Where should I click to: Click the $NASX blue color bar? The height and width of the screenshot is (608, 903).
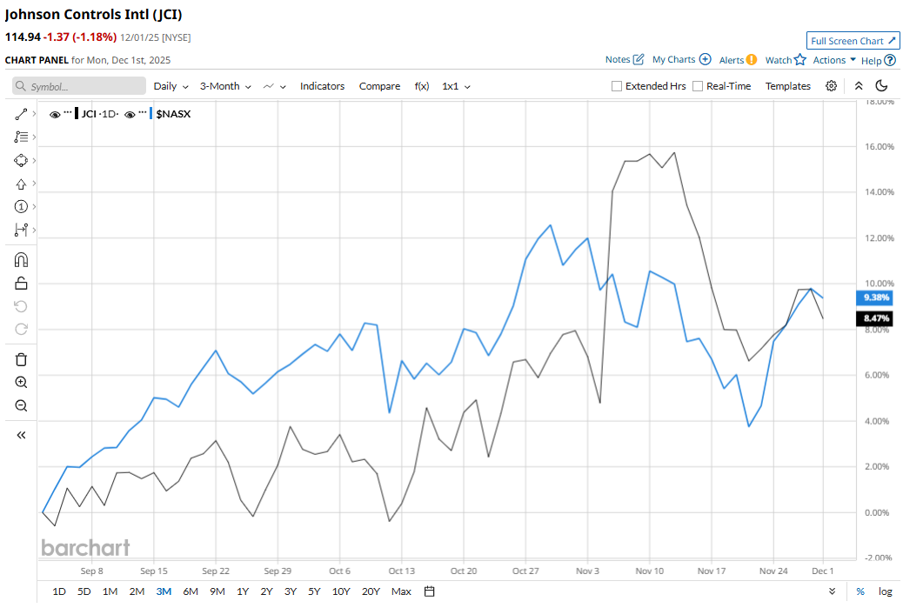150,113
